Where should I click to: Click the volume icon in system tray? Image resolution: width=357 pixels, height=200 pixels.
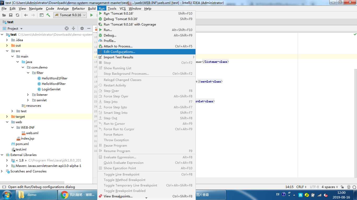[x=326, y=195]
